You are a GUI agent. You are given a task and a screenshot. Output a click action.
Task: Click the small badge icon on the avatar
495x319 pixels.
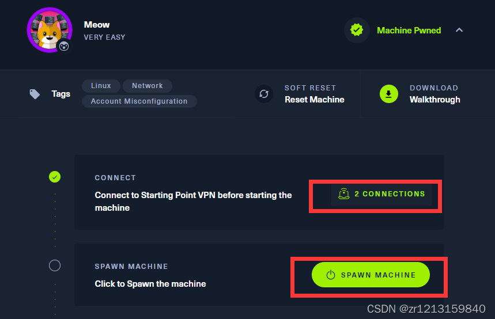click(x=64, y=47)
